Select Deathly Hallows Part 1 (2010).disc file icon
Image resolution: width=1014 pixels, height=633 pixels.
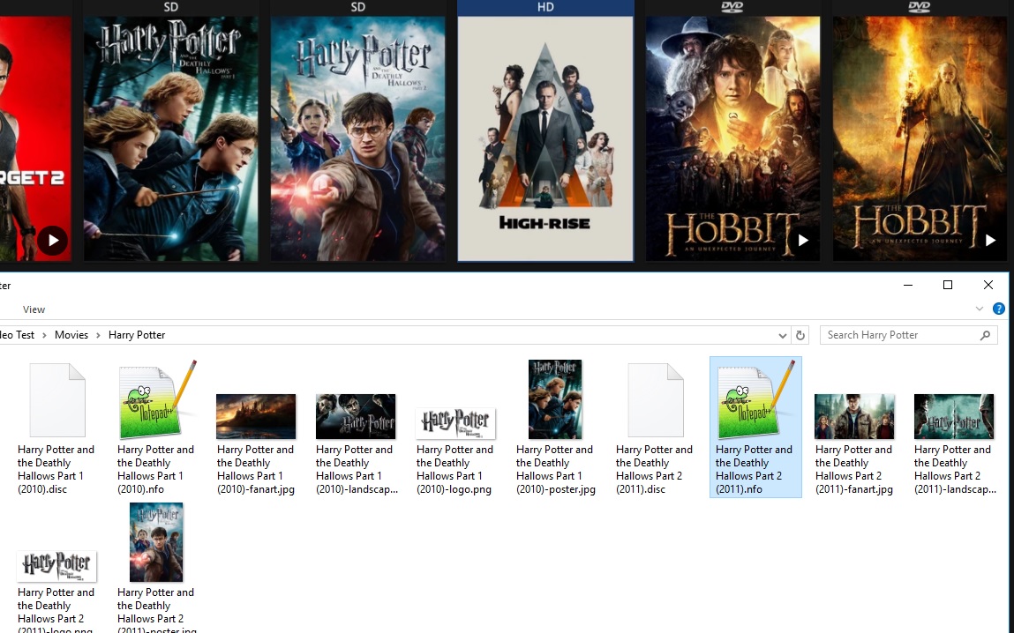(57, 400)
